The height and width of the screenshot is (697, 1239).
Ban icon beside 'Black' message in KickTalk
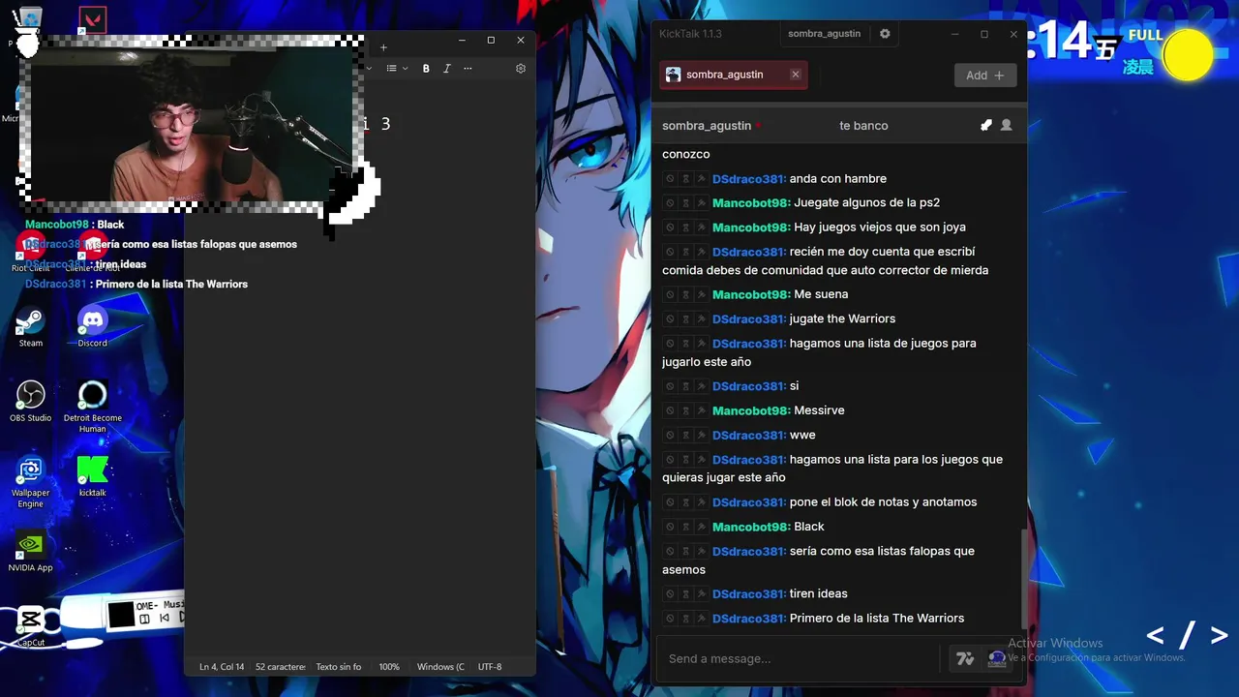pos(670,528)
